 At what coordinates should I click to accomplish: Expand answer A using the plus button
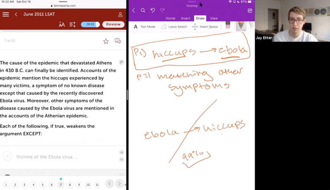[x=121, y=153]
